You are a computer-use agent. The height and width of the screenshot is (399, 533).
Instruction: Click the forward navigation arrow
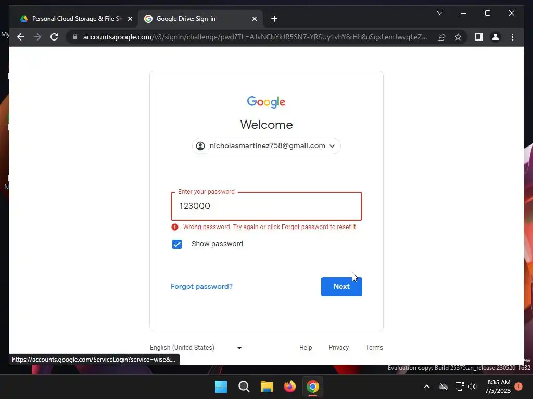37,37
